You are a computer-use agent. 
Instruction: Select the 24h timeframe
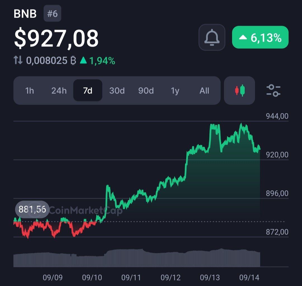point(59,91)
